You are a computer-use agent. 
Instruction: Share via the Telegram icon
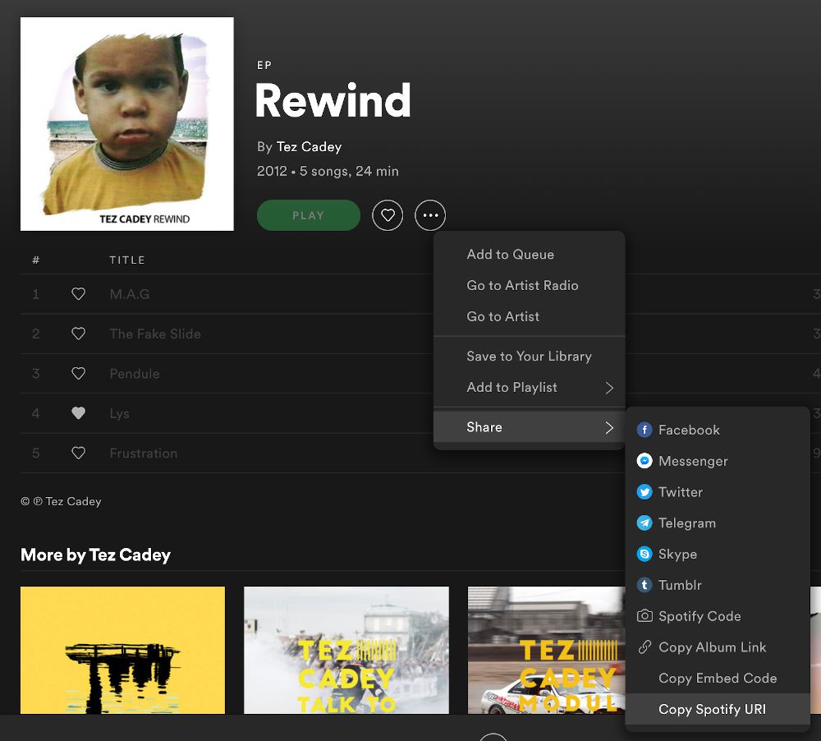tap(644, 523)
